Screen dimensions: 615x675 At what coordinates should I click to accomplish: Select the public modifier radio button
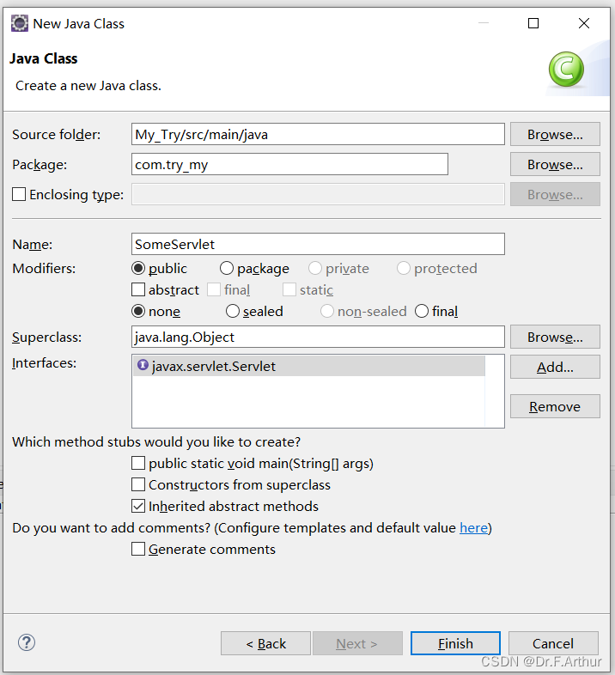click(x=138, y=268)
